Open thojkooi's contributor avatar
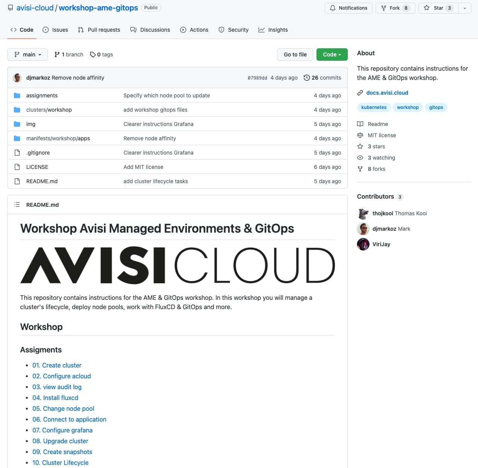Screen dimensions: 478x468 tap(363, 213)
